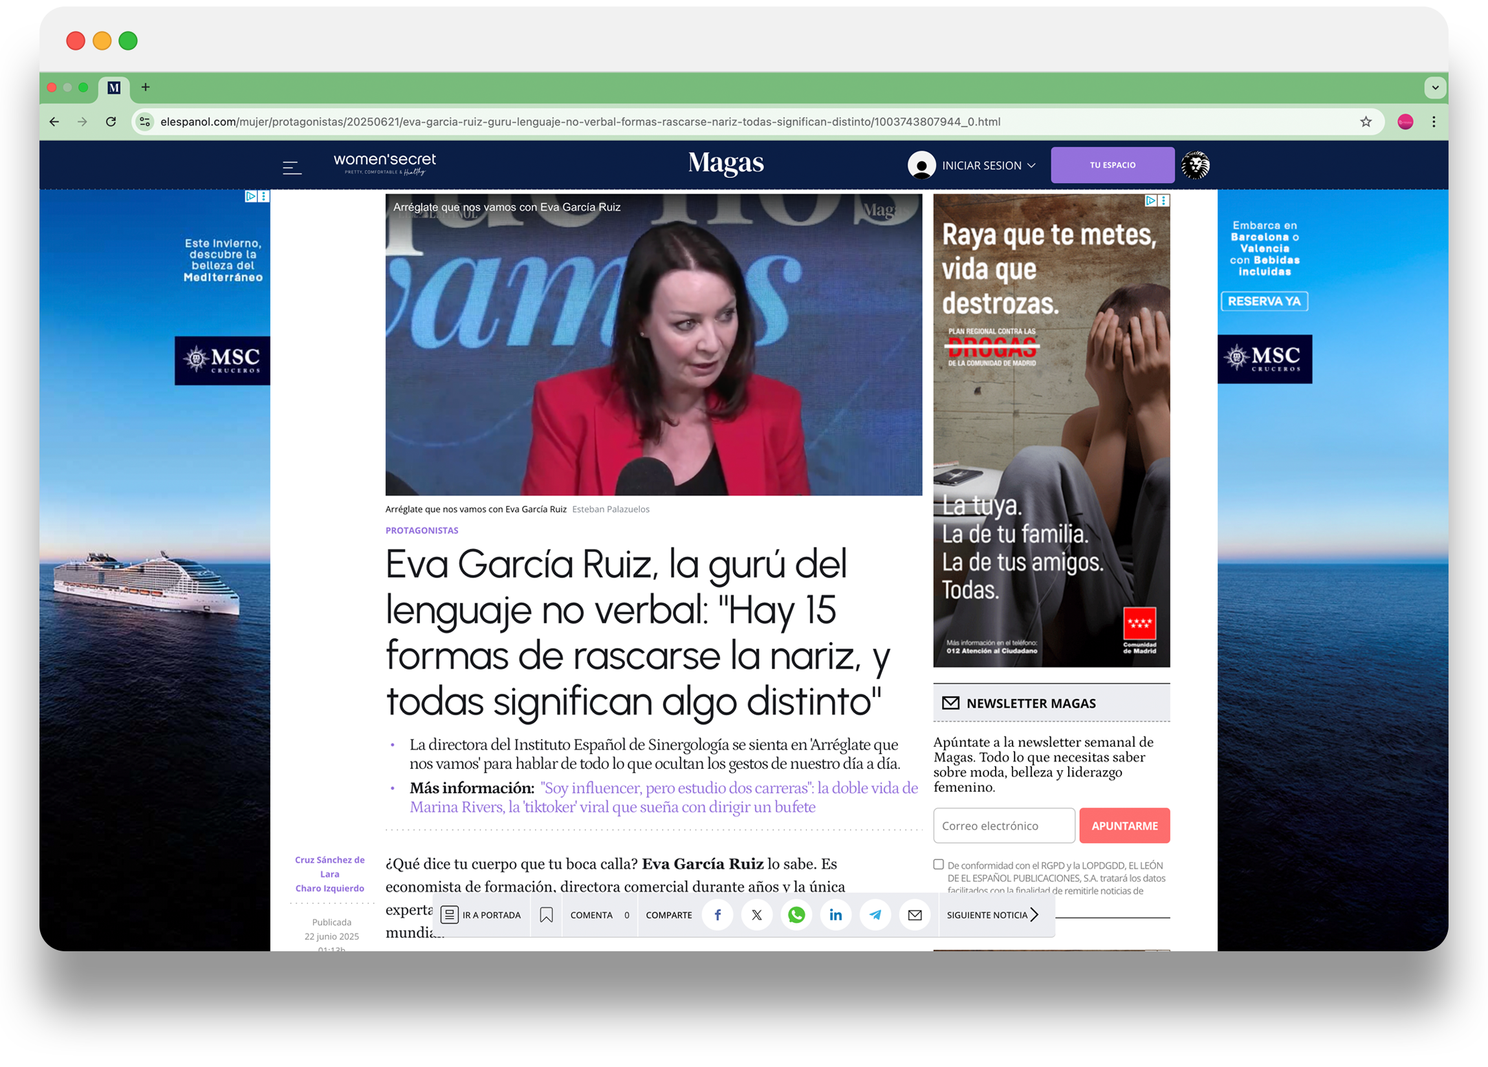Click the right MSC Cruceros logo
The height and width of the screenshot is (1067, 1488).
(1264, 360)
